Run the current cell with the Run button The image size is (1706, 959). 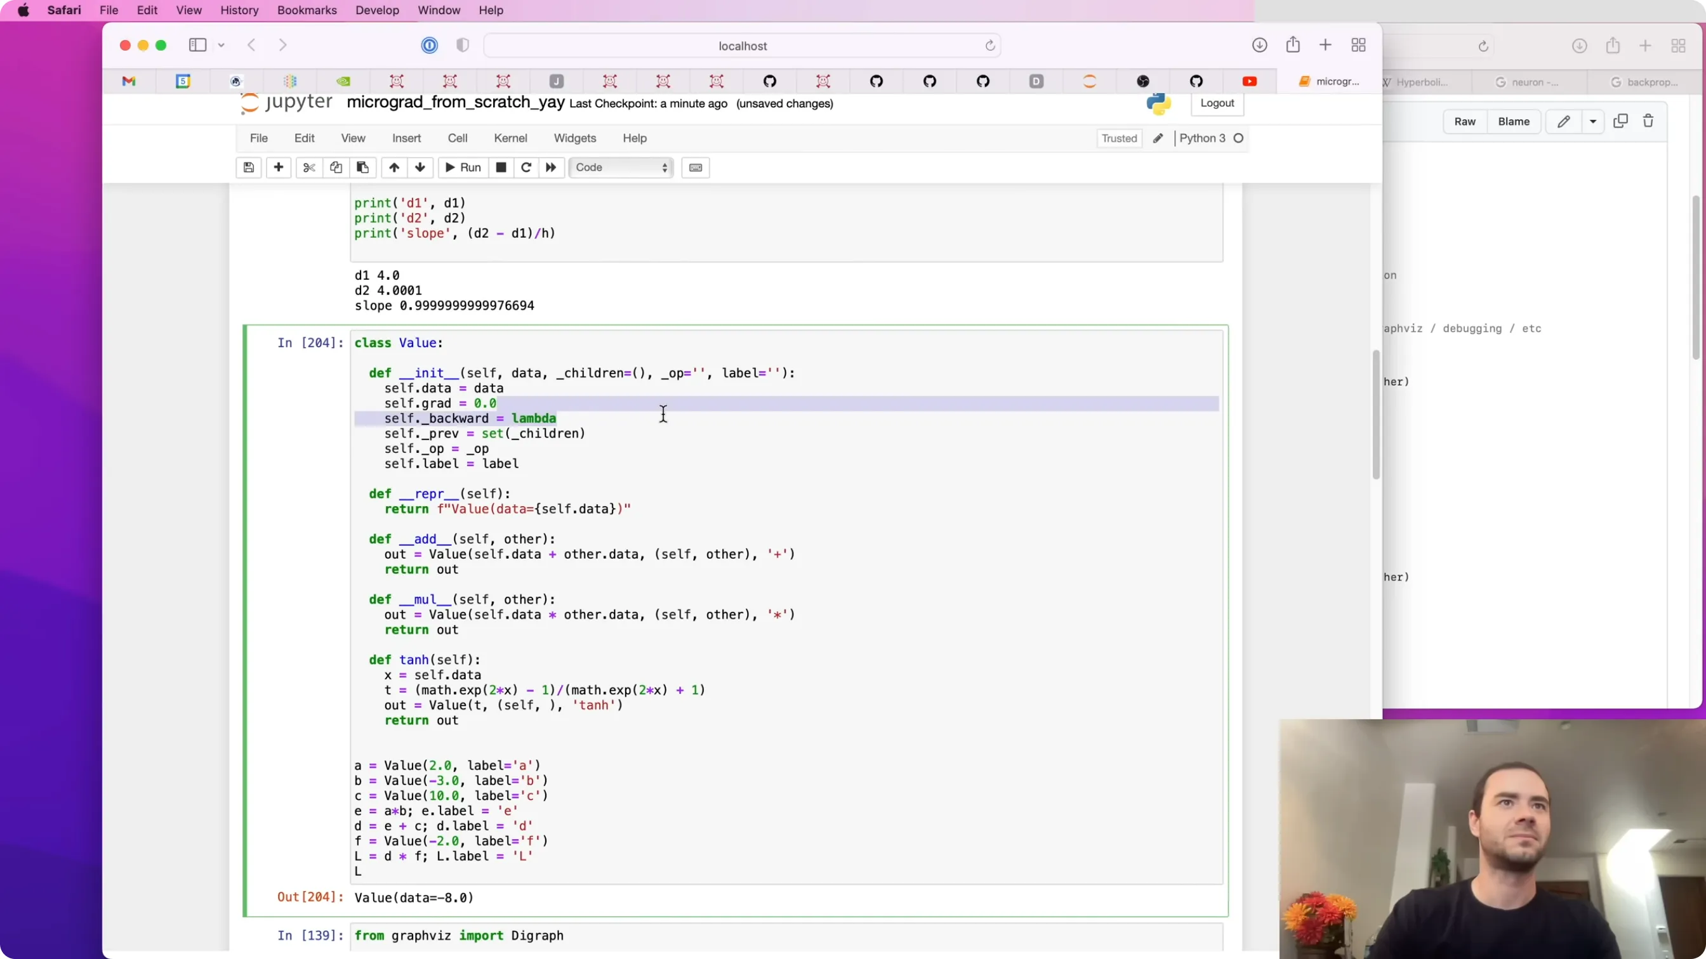[x=463, y=167]
